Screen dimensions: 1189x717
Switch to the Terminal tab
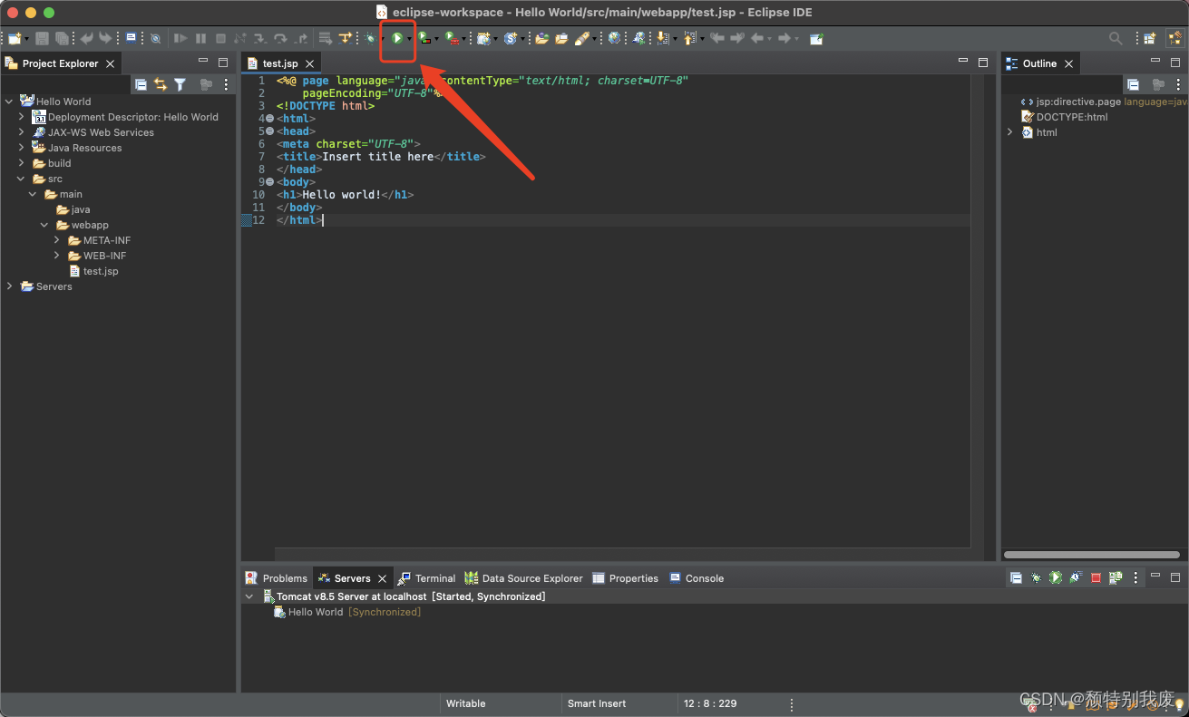click(x=426, y=578)
